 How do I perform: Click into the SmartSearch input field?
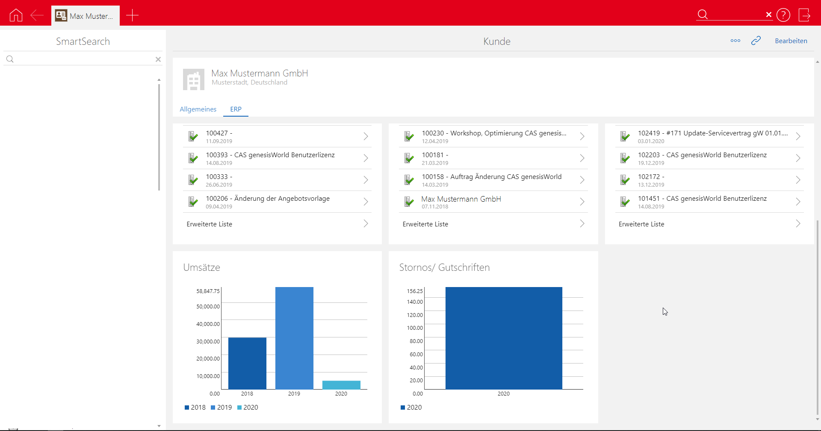pos(83,59)
